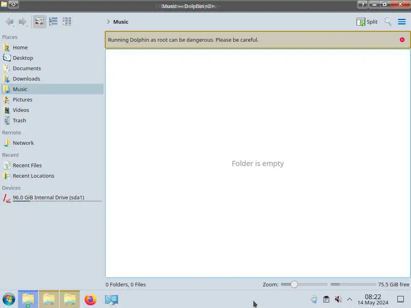The width and height of the screenshot is (411, 308).
Task: Click the title bar help button
Action: (363, 4)
